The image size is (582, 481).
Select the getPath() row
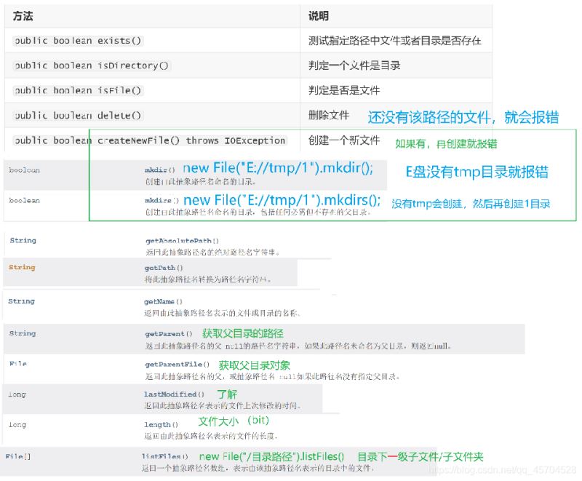click(164, 269)
